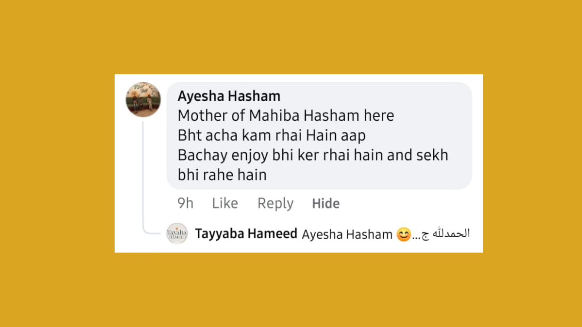Like Ayesha Hasham's comment

tap(225, 203)
